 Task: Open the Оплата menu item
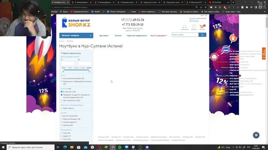click(x=118, y=35)
